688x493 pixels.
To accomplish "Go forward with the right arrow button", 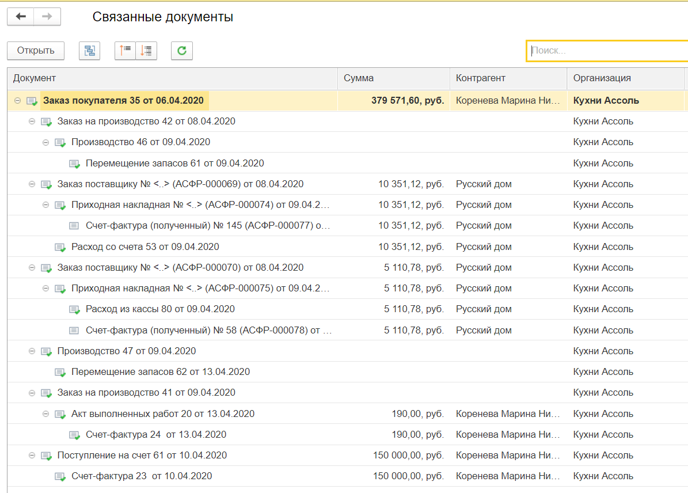I will pos(47,17).
